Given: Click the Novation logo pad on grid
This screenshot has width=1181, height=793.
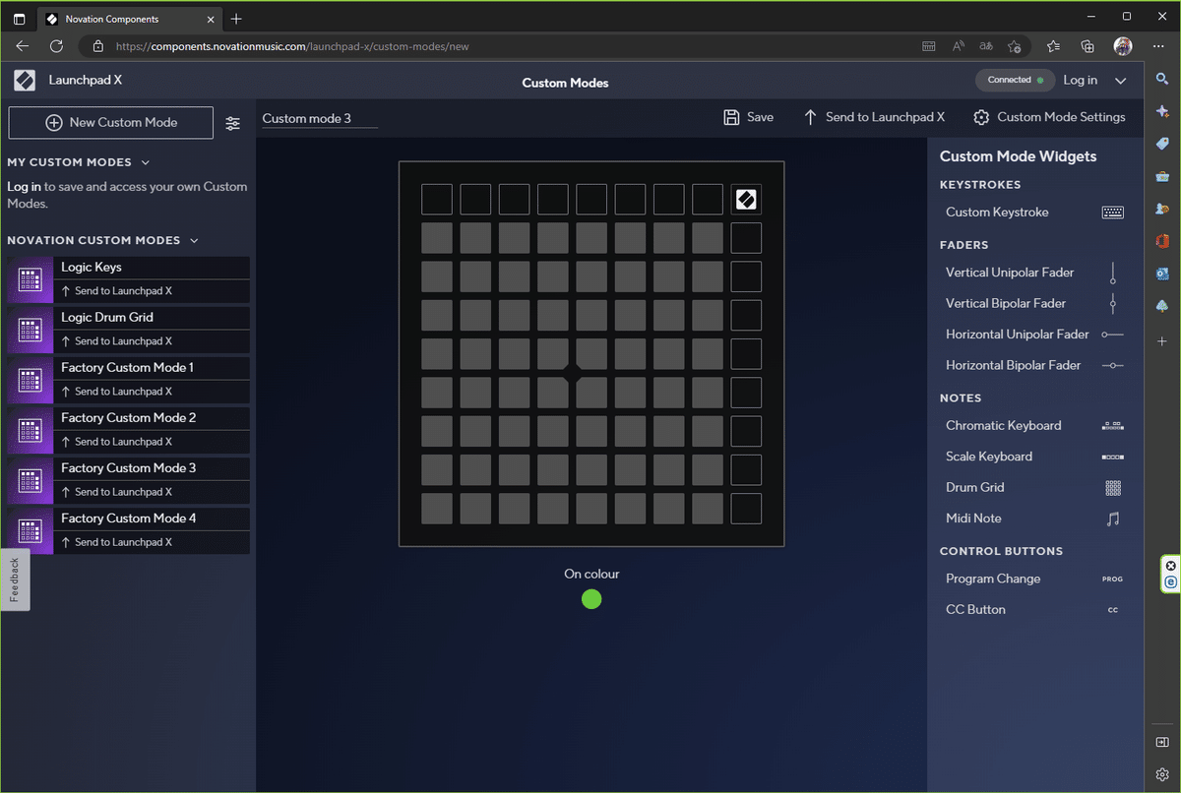Looking at the screenshot, I should (x=746, y=200).
